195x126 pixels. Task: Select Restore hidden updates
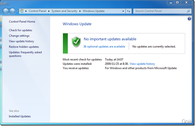[24, 47]
